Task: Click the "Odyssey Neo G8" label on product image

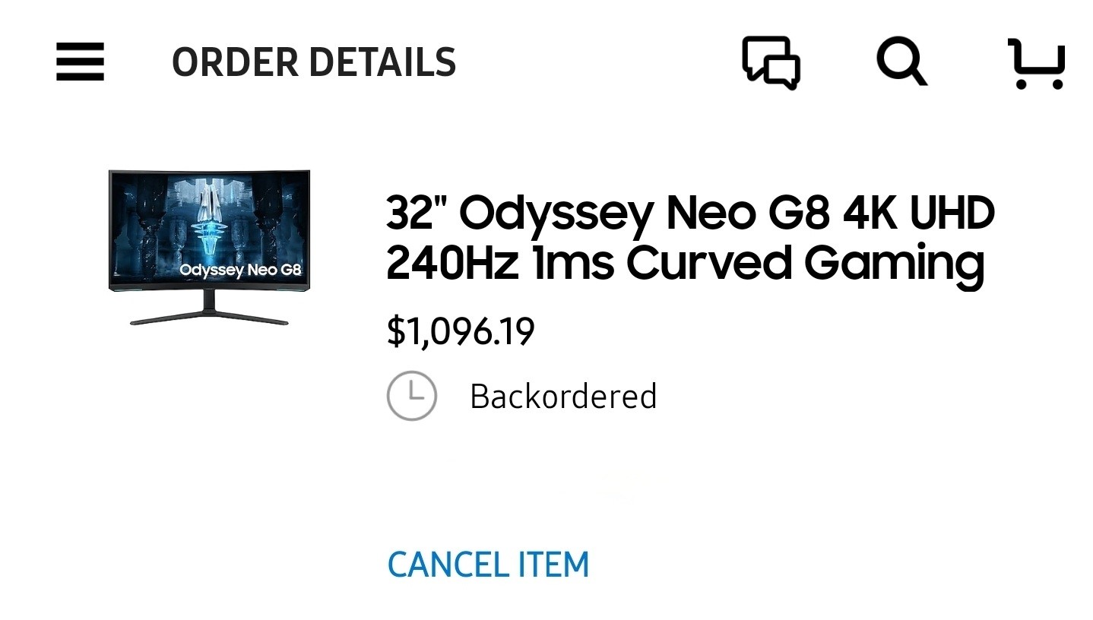Action: pyautogui.click(x=240, y=270)
